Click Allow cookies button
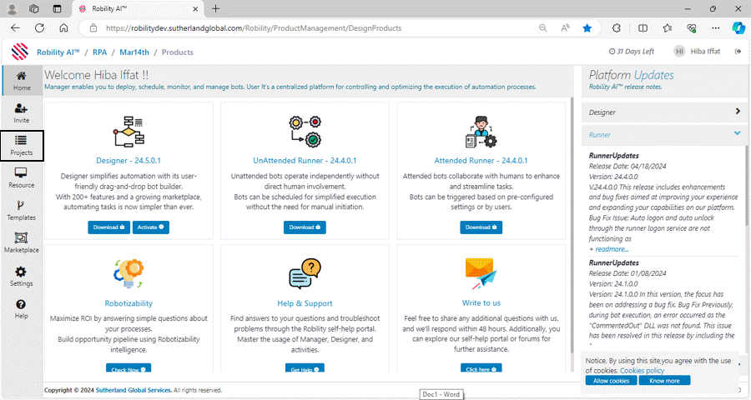This screenshot has width=751, height=400. (x=611, y=381)
